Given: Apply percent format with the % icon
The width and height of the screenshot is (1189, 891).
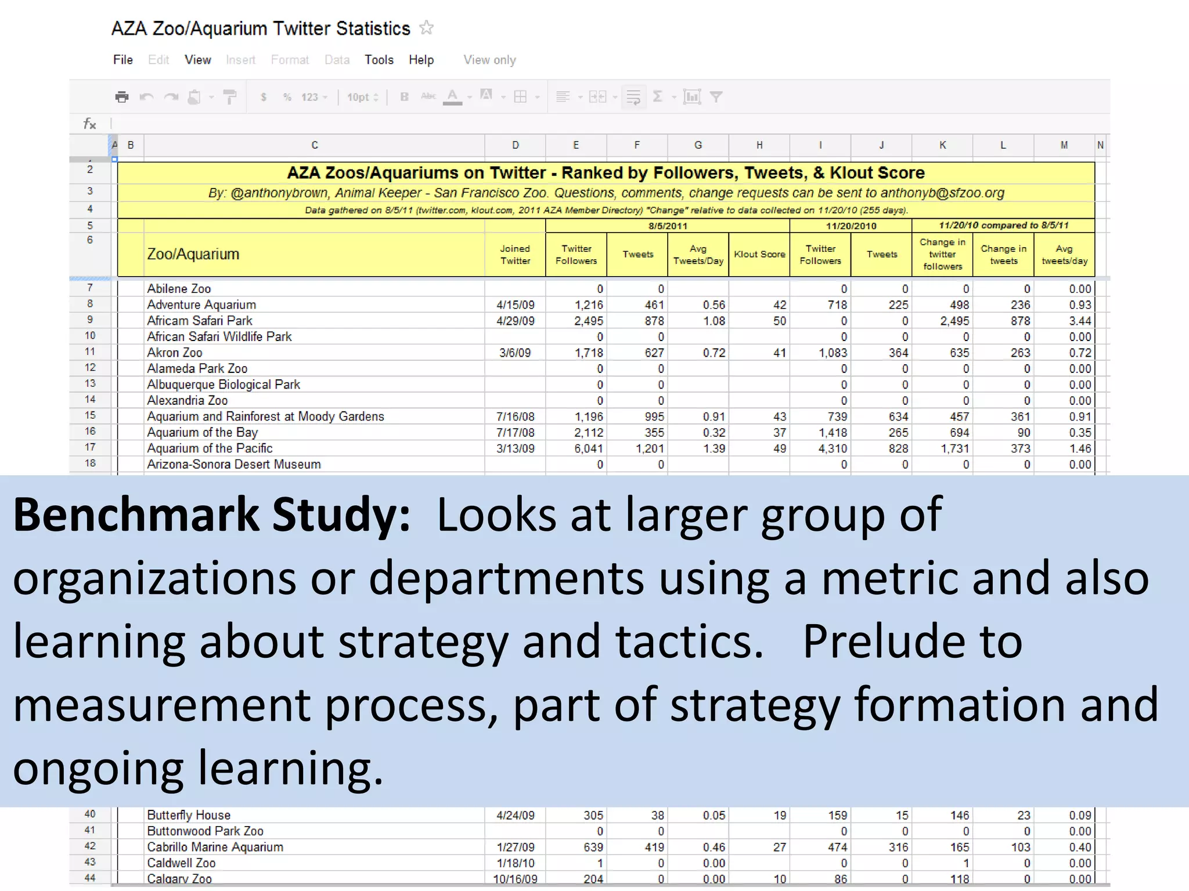Looking at the screenshot, I should 287,97.
